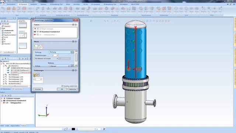Click the Vorschau button
Image resolution: width=236 pixels, height=133 pixels.
[38, 89]
